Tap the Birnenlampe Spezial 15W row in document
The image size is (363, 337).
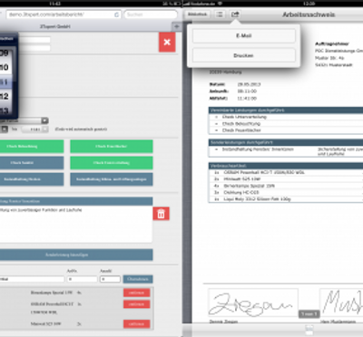(286, 186)
